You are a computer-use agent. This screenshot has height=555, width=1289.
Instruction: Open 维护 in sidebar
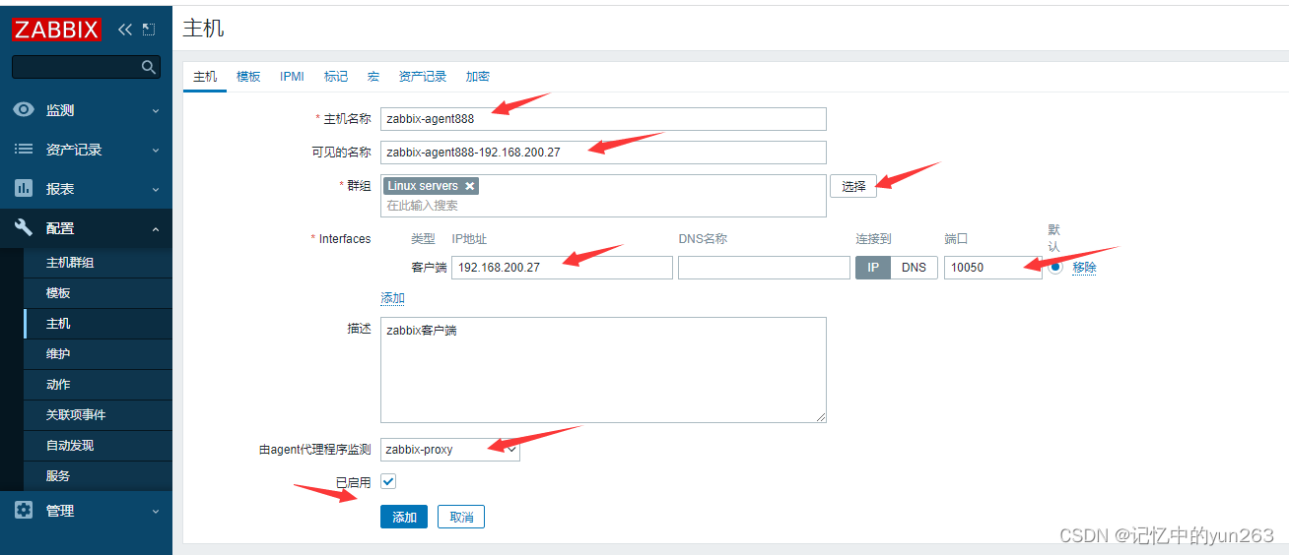point(98,354)
